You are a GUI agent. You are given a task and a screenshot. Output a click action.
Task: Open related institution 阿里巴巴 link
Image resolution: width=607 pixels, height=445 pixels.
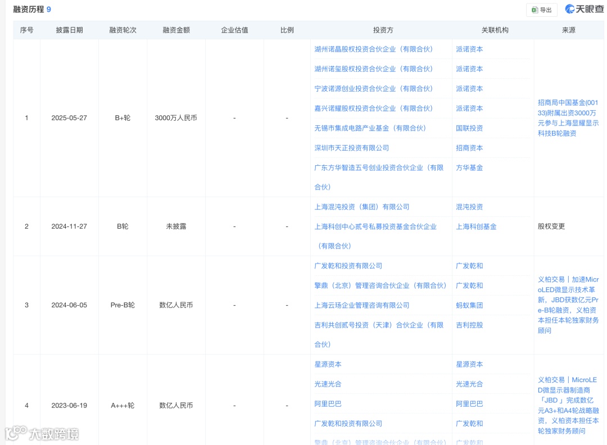click(469, 404)
